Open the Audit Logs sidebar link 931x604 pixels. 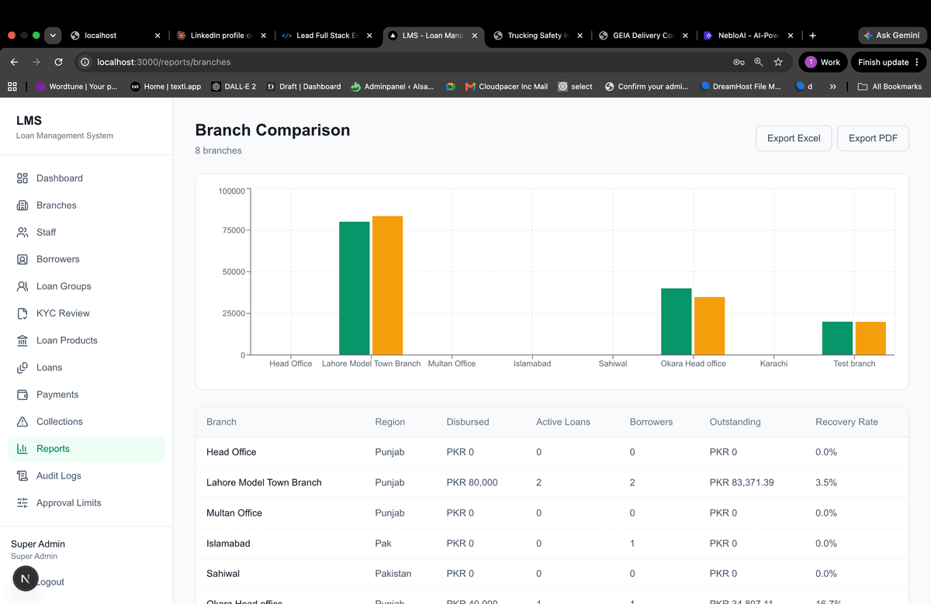(86, 476)
